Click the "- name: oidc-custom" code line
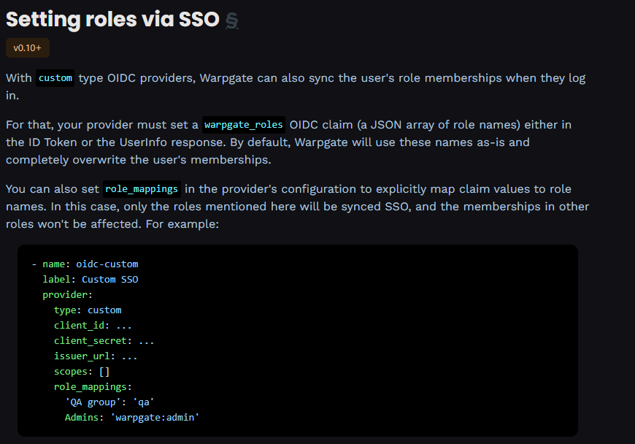 tap(85, 264)
